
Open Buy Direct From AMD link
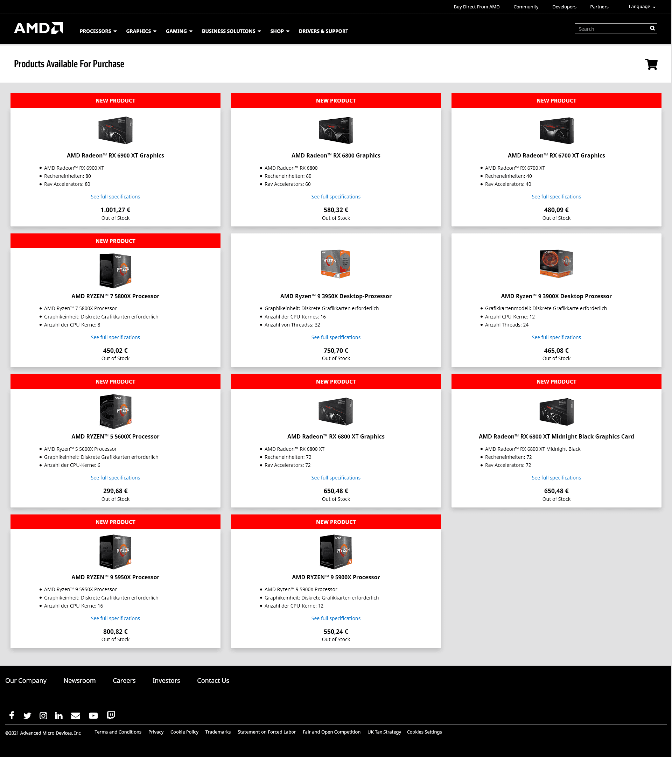pos(476,7)
